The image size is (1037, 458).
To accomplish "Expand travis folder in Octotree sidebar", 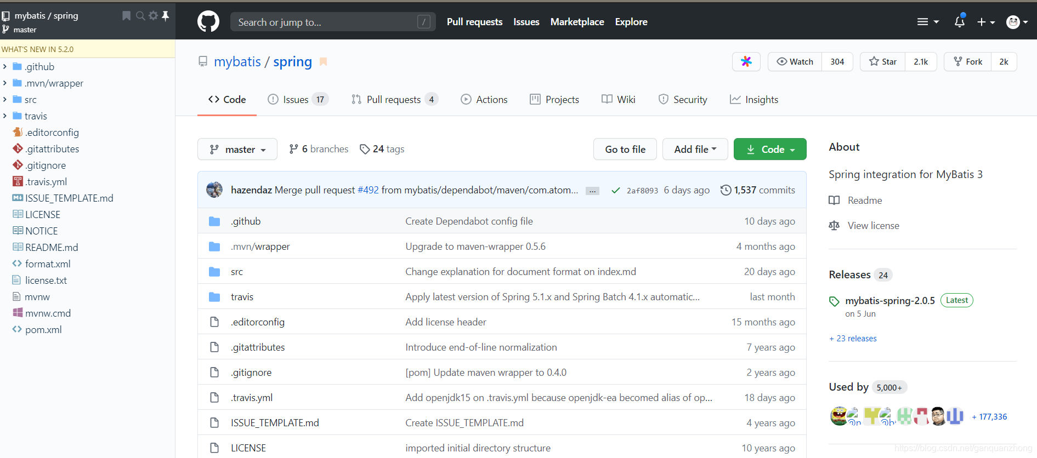I will coord(5,116).
